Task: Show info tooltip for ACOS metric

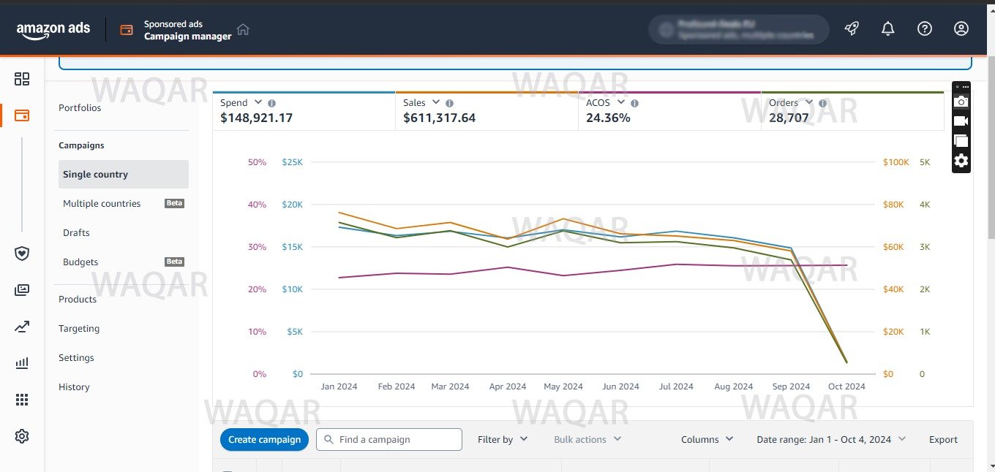Action: (634, 104)
